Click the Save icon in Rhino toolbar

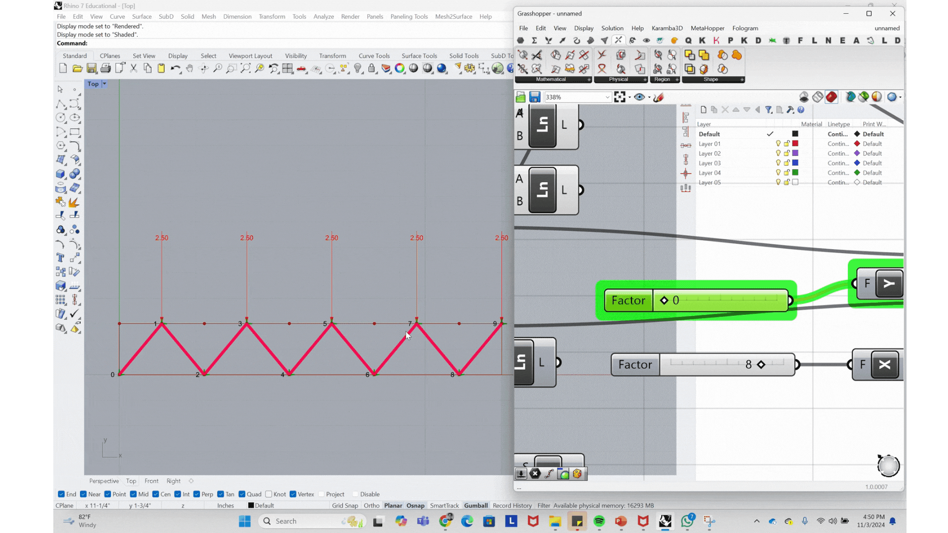(x=91, y=69)
